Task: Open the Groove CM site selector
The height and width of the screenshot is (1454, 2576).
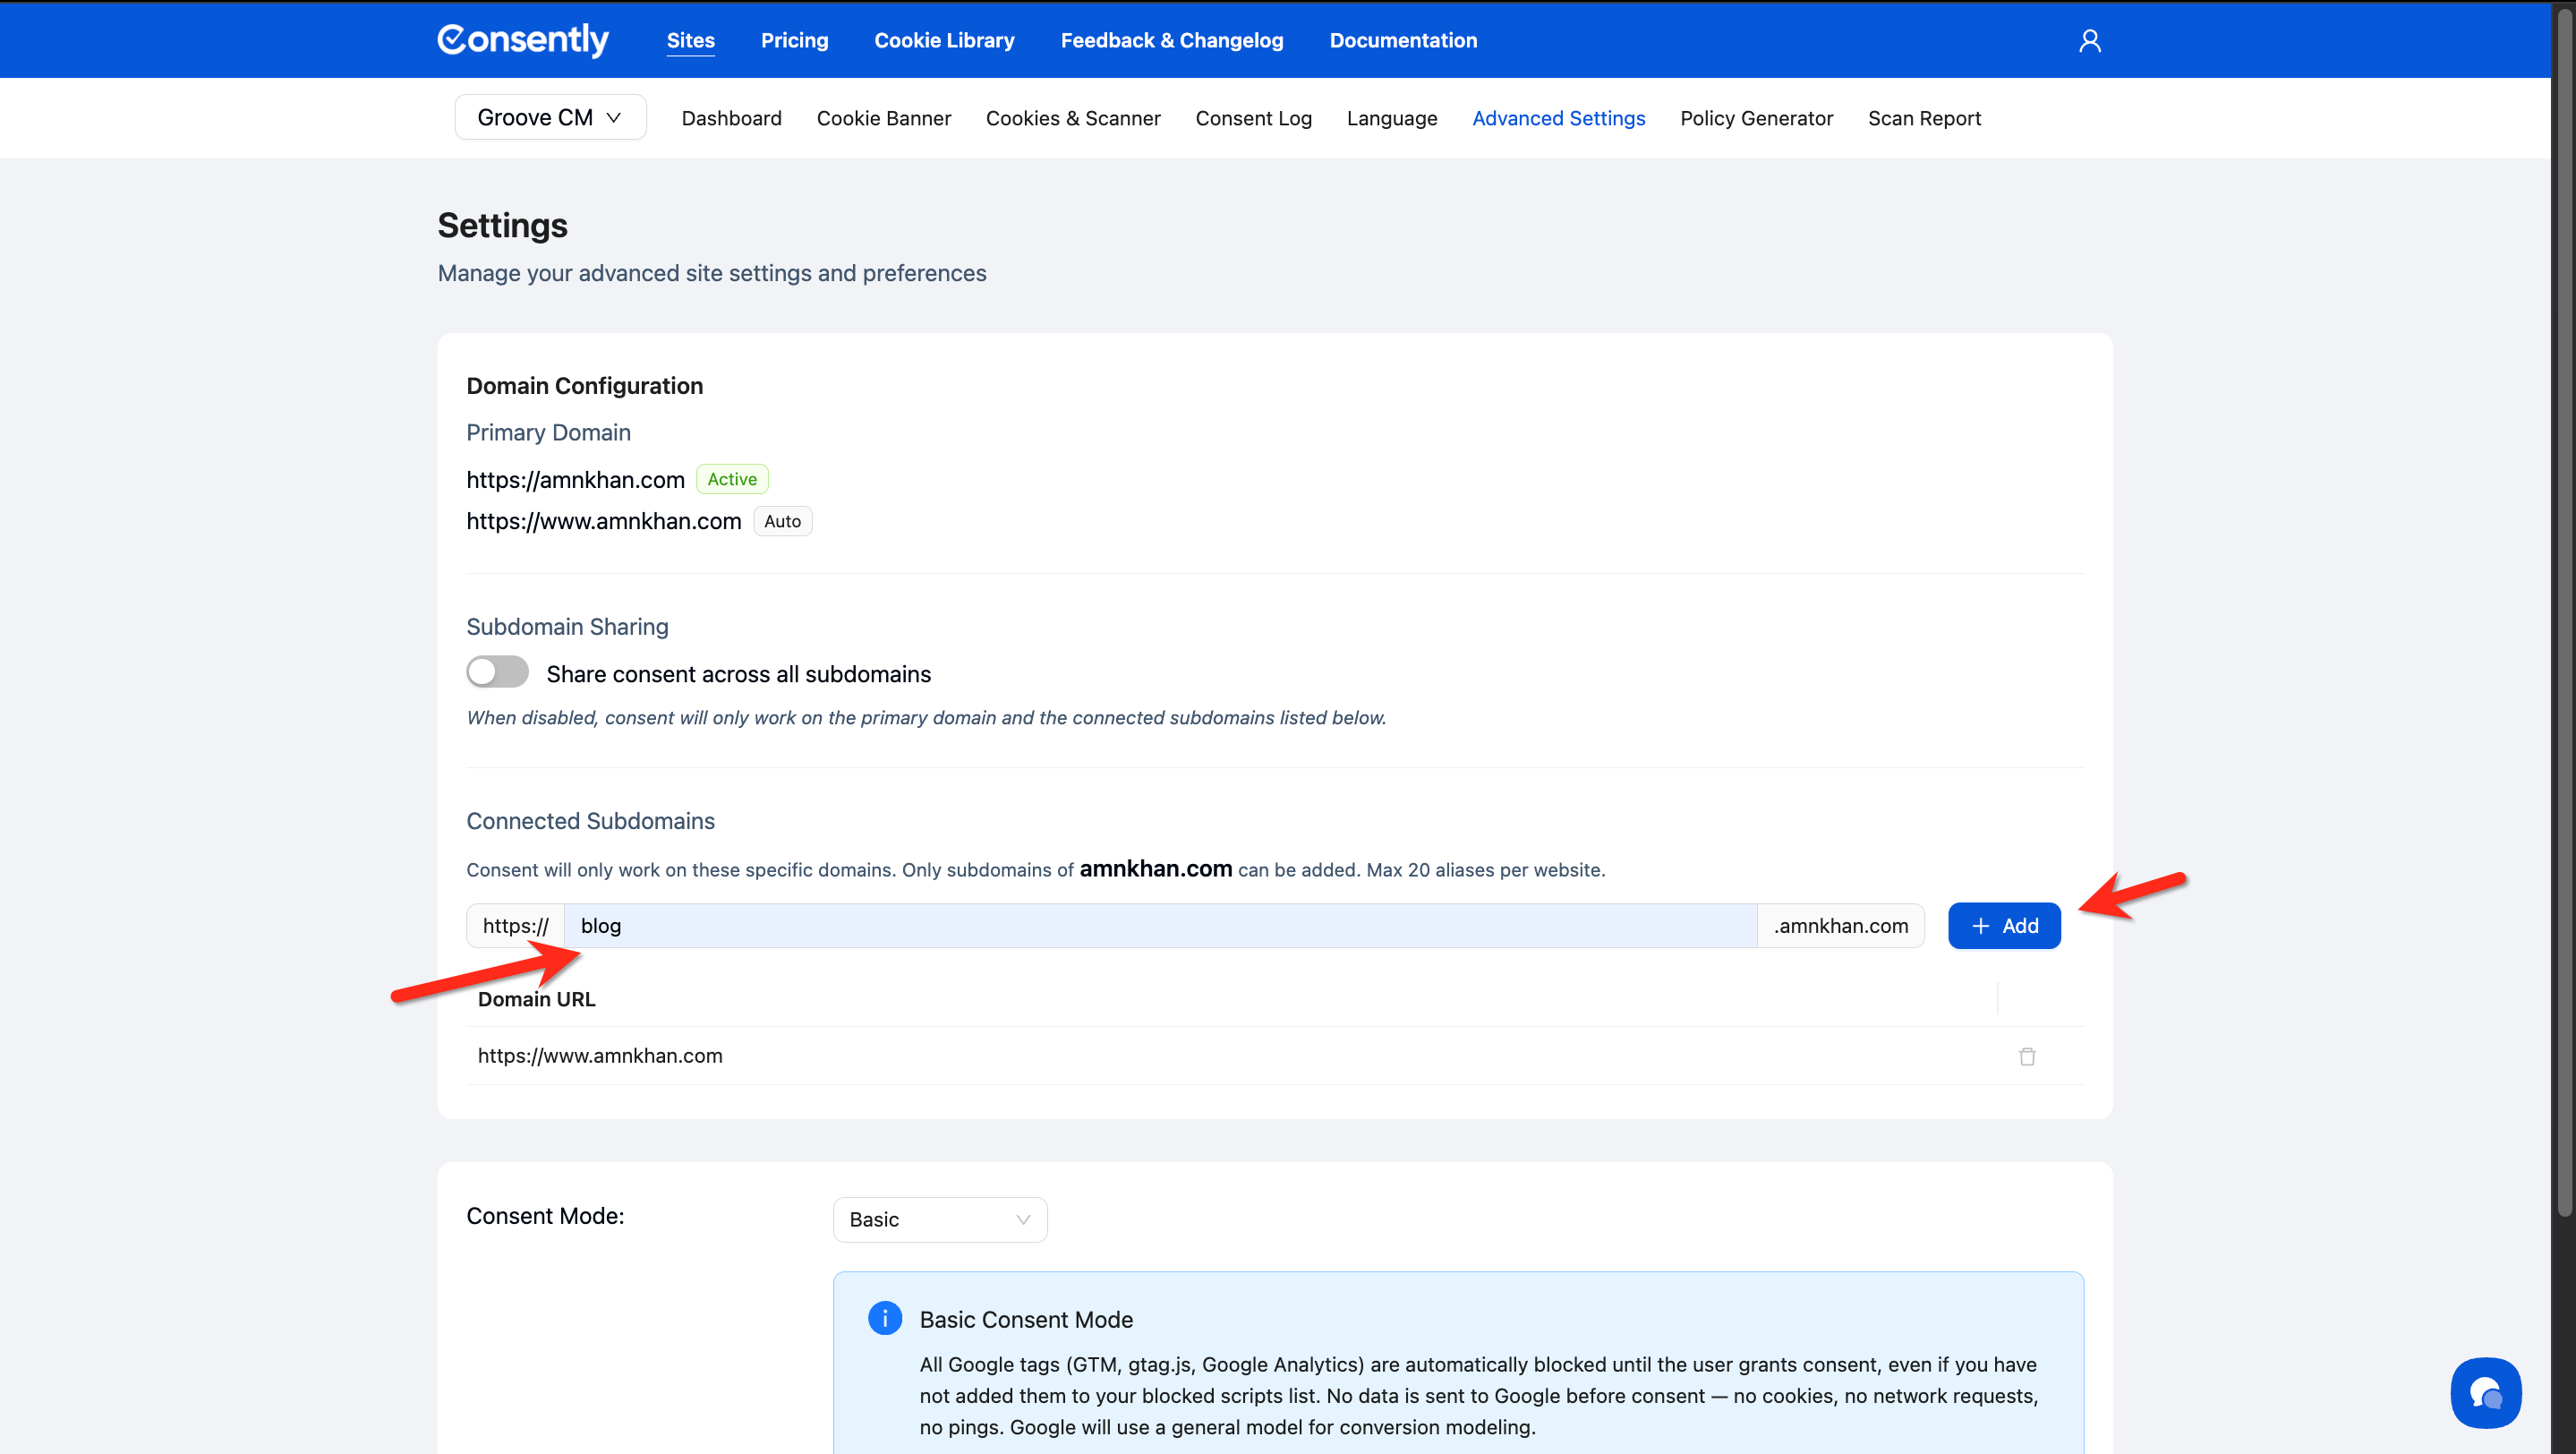Action: coord(550,117)
